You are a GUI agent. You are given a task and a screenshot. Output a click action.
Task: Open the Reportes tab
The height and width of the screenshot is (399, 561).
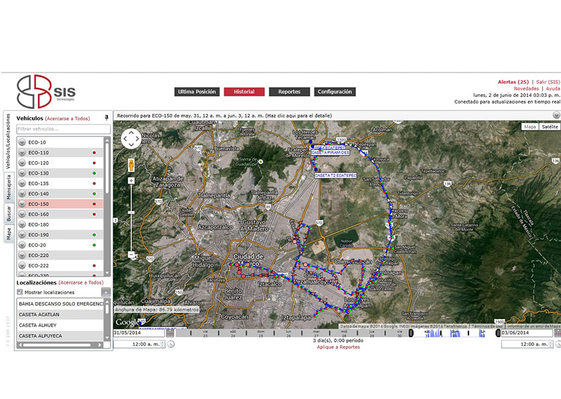coord(289,92)
